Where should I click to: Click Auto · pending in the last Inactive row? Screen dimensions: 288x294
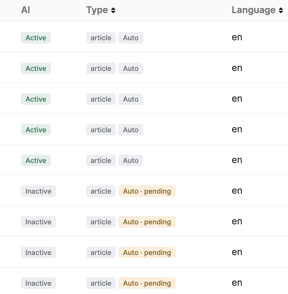point(147,283)
